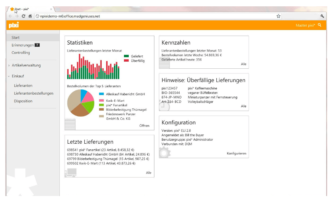
Task: Click red Überfällig legend swatch
Action: tap(126, 61)
